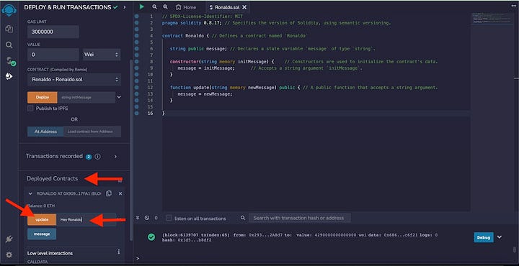This screenshot has width=519, height=266.
Task: Click the update input containing Hey Ronaldo
Action: [x=86, y=219]
